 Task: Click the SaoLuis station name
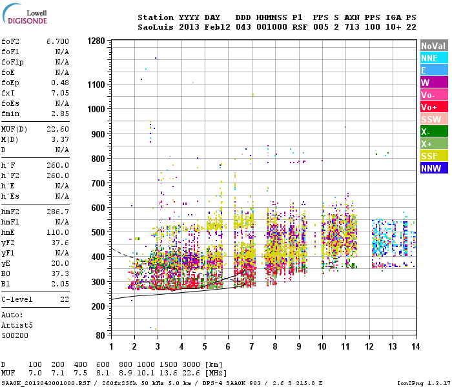156,27
